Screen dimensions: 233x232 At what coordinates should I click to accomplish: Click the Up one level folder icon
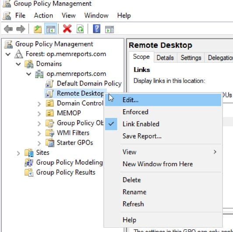[x=38, y=29]
